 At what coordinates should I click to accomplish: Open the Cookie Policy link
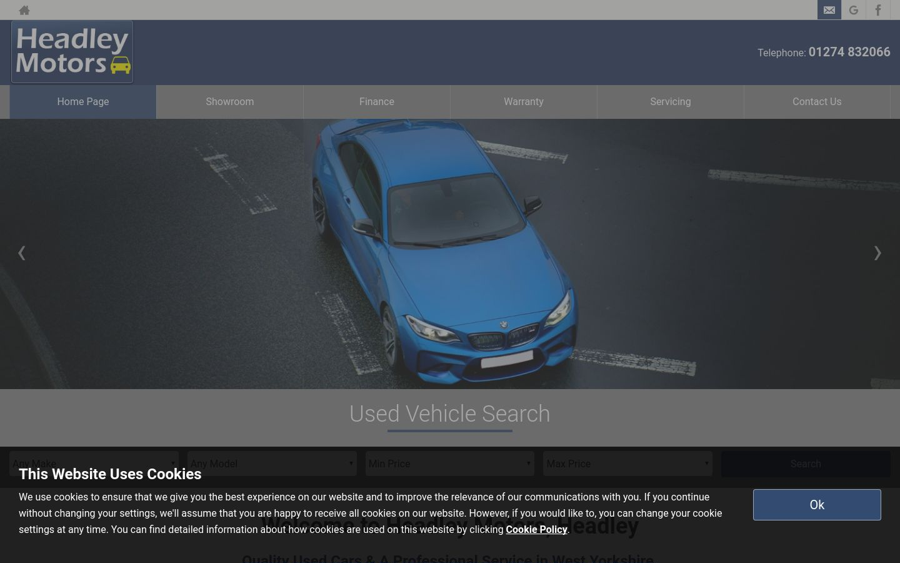[536, 529]
